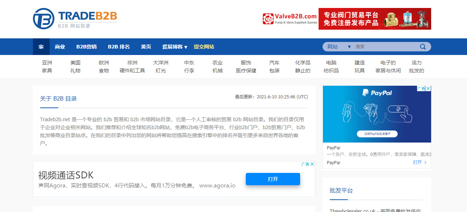Click the 专业阀门贸易平台 red banner
This screenshot has width=467, height=212.
coord(375,19)
